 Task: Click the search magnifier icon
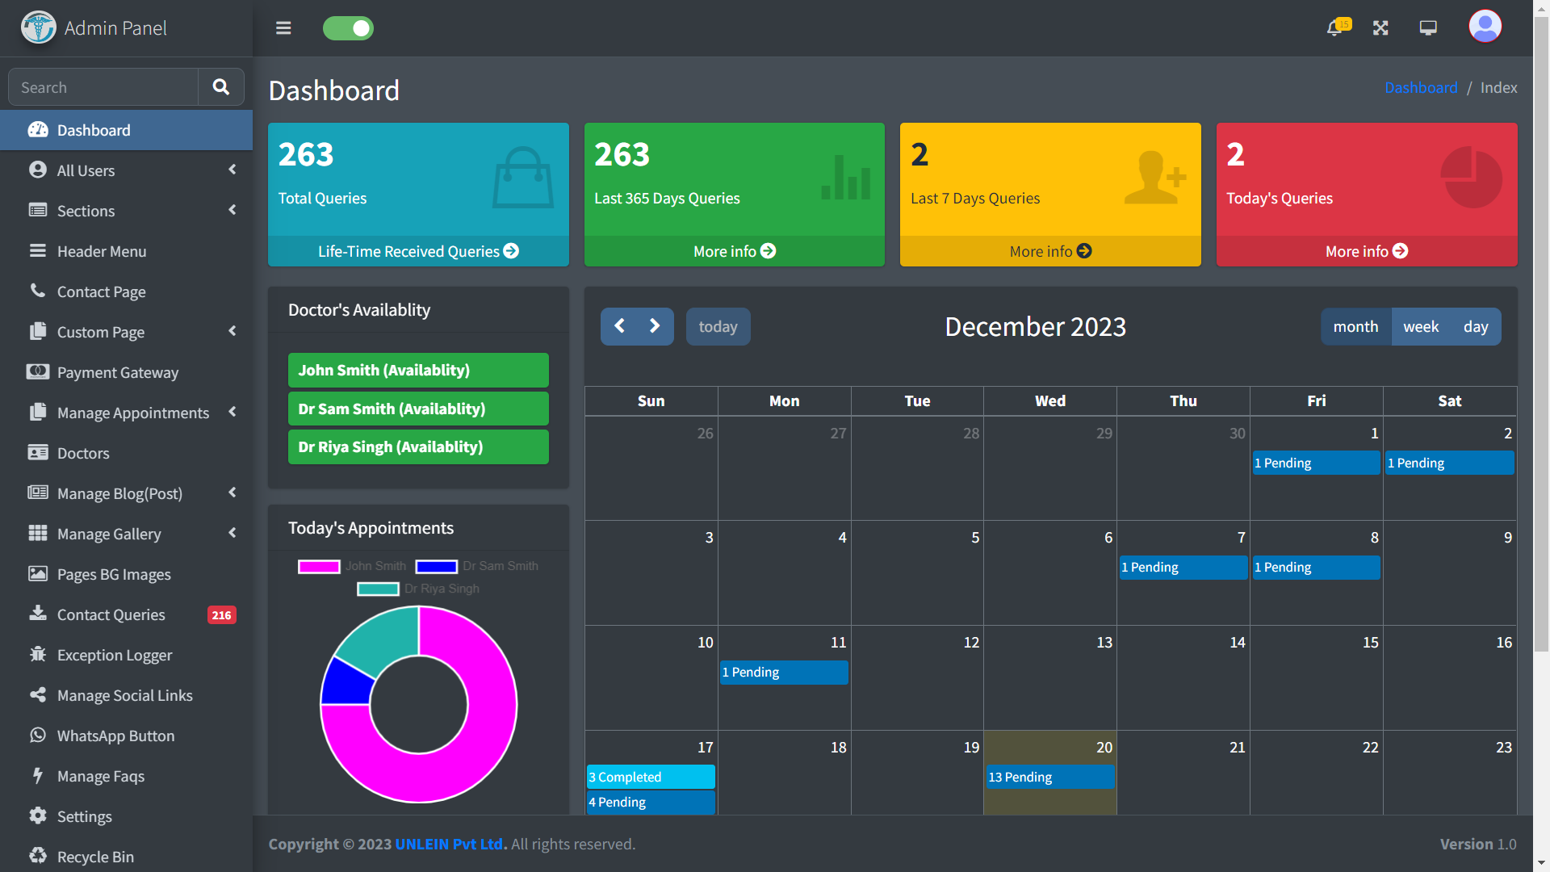[x=220, y=86]
